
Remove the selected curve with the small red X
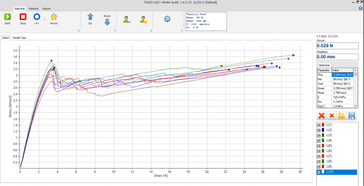coord(332,115)
